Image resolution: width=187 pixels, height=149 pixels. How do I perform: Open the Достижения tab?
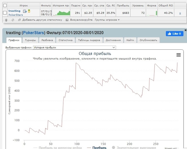coord(113,40)
